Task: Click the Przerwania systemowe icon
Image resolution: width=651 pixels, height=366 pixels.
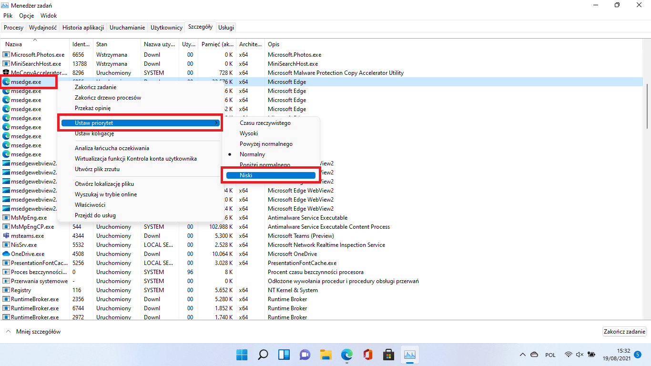Action: click(6, 281)
